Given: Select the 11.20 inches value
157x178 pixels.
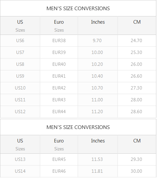Looking at the screenshot, I should coord(97,112).
